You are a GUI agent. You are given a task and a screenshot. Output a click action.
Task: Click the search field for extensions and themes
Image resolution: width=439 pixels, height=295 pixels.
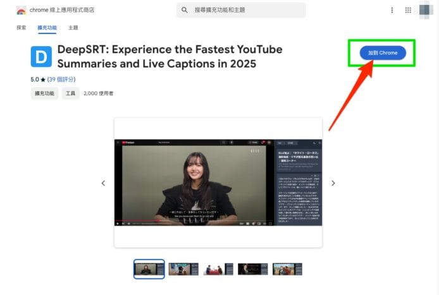[247, 10]
